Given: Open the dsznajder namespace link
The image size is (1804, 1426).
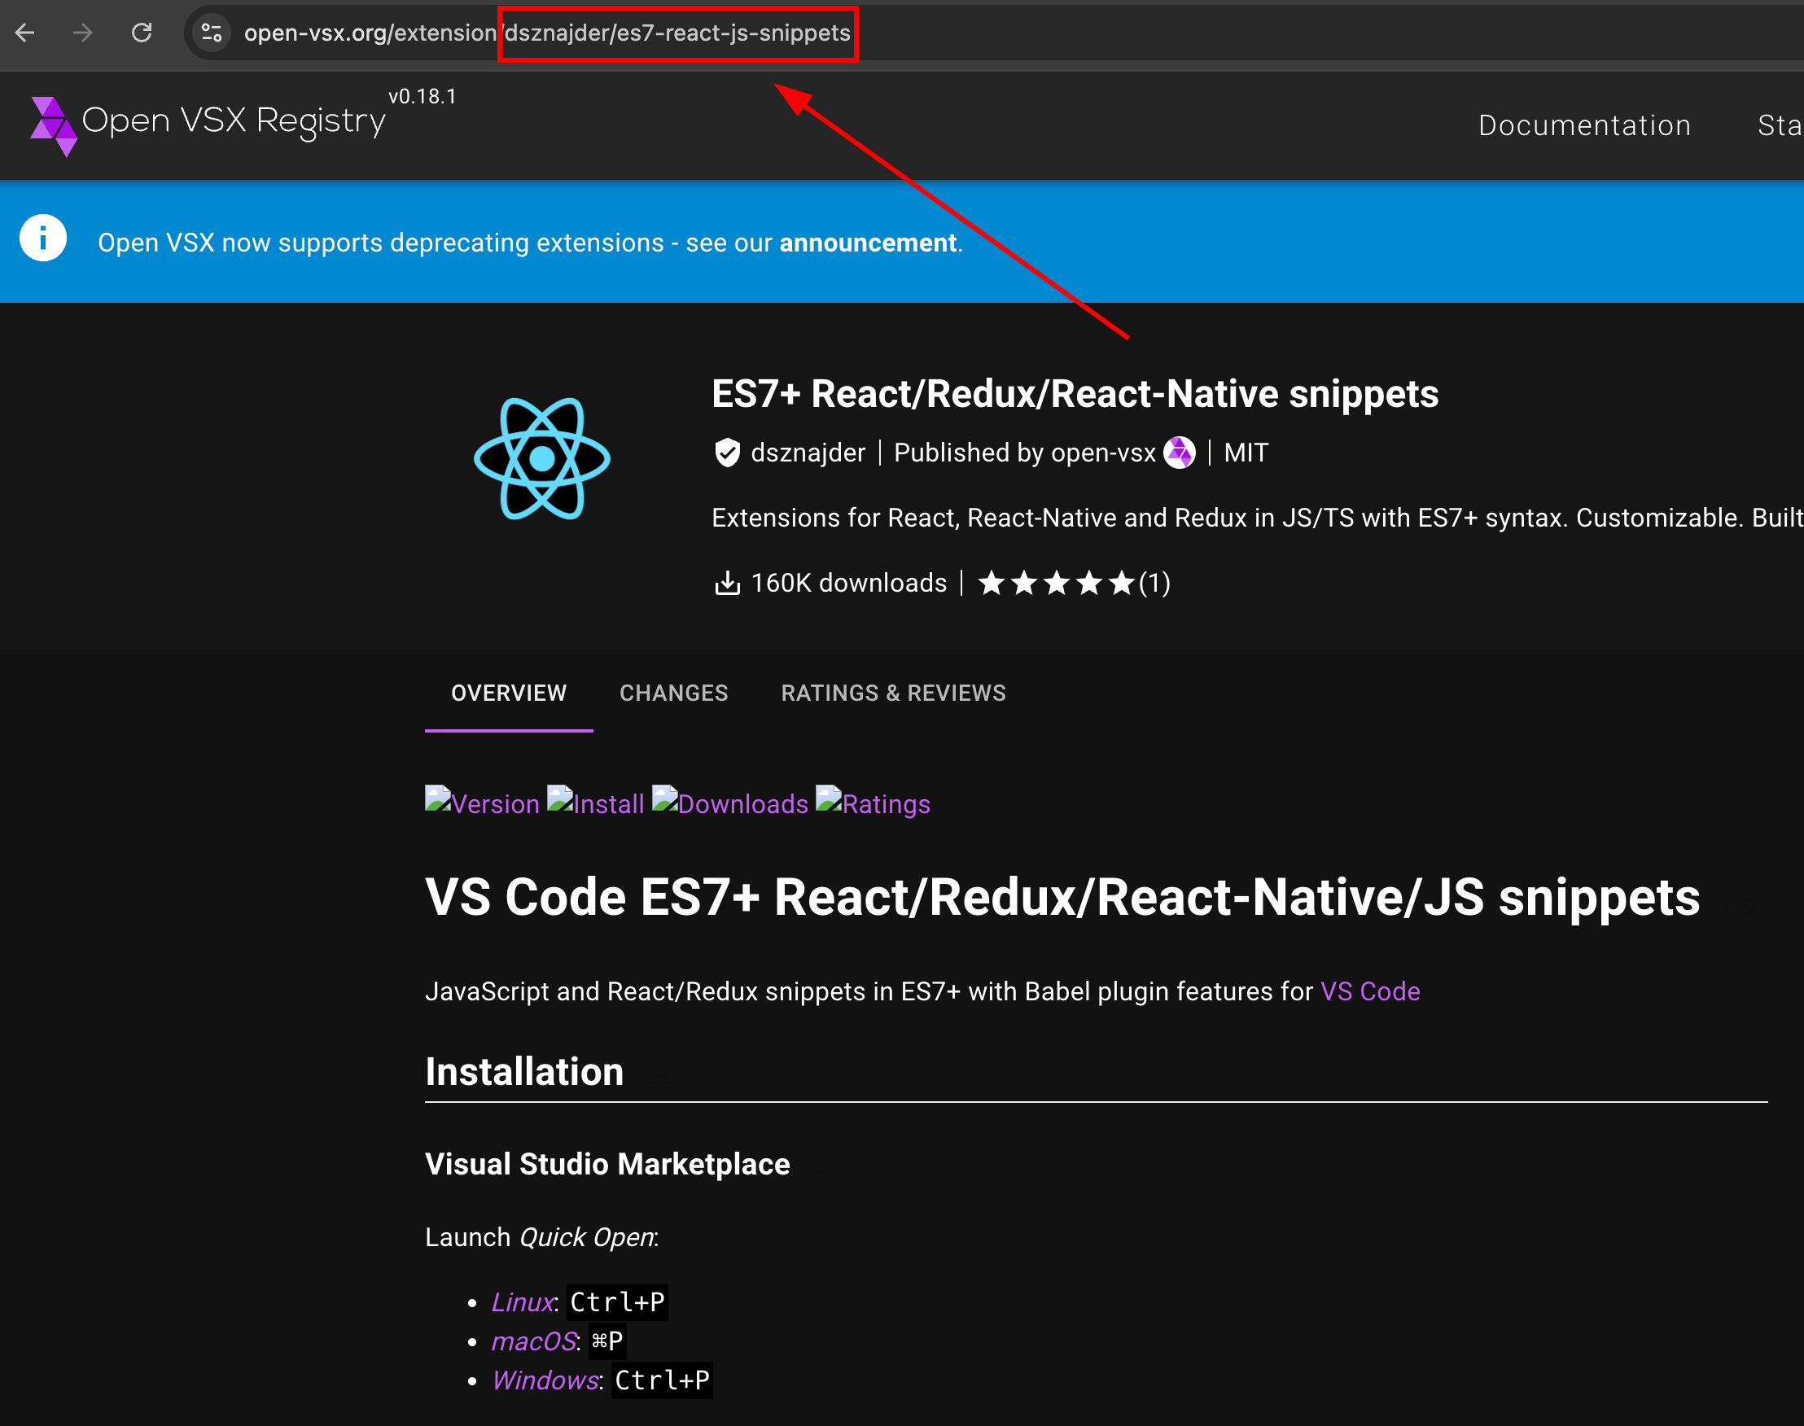Looking at the screenshot, I should click(808, 453).
